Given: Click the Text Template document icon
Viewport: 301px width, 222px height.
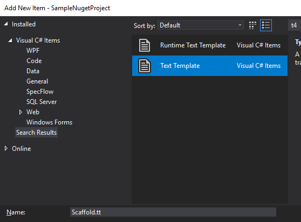Looking at the screenshot, I should (x=145, y=66).
